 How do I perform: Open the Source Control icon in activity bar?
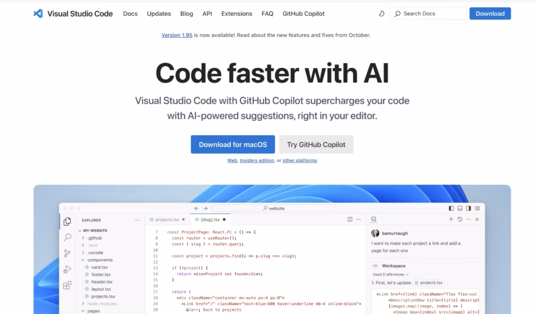pos(67,253)
